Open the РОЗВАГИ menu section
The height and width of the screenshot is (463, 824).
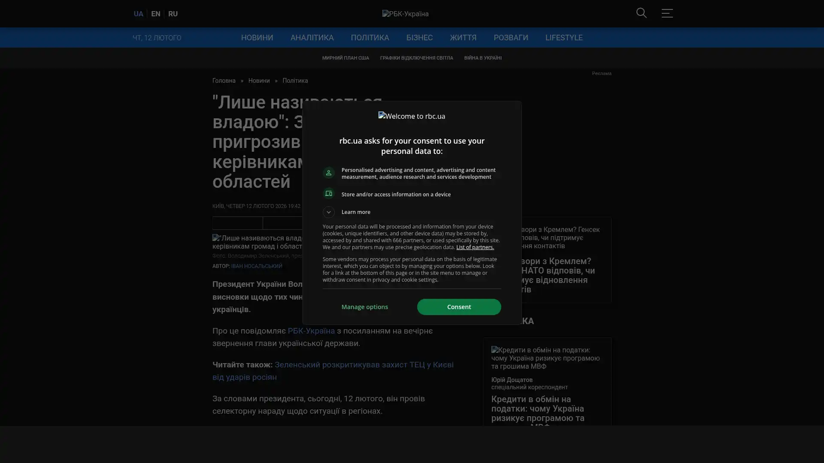(510, 38)
